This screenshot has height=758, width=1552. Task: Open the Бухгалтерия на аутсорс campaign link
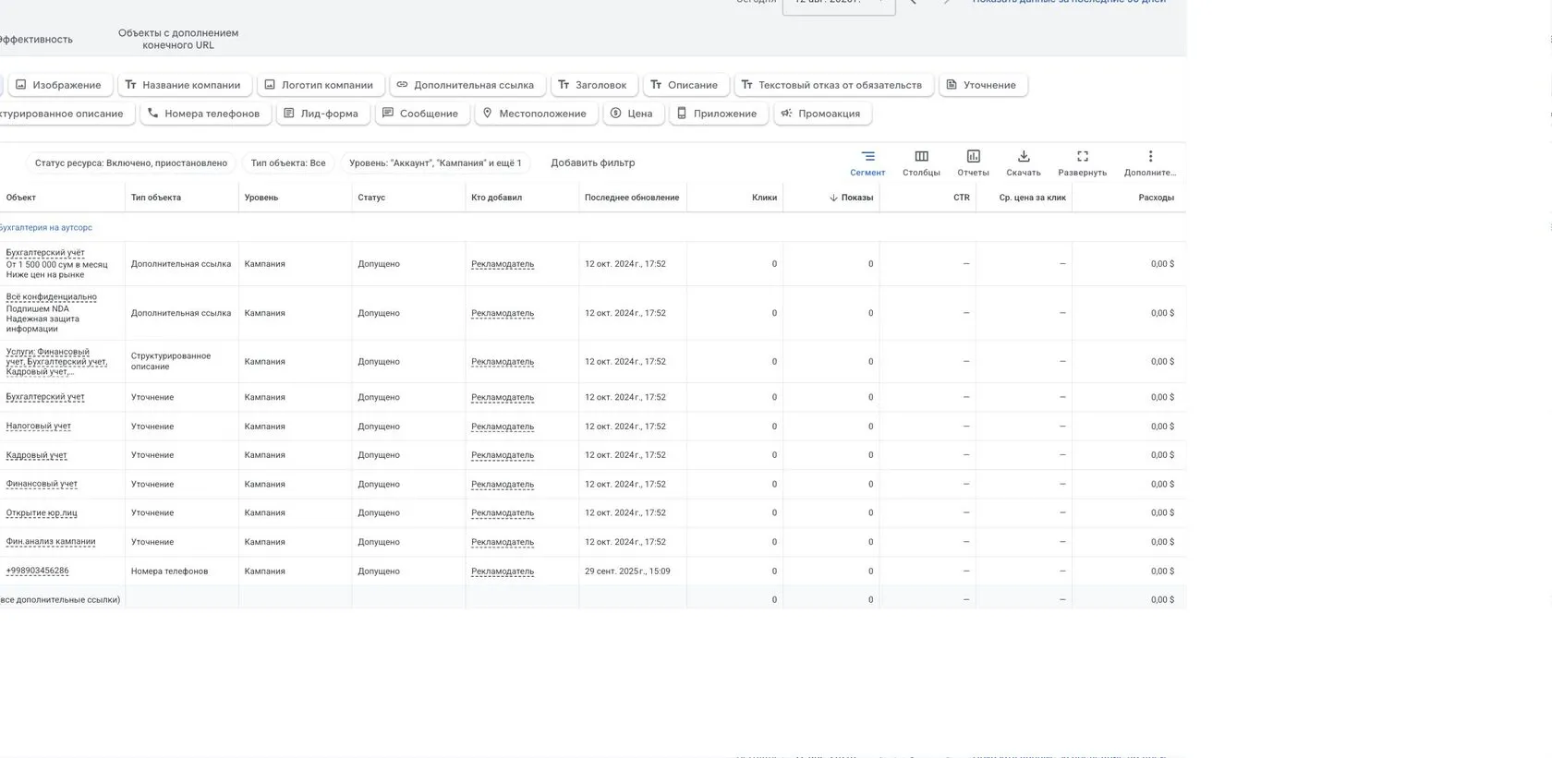[x=45, y=227]
